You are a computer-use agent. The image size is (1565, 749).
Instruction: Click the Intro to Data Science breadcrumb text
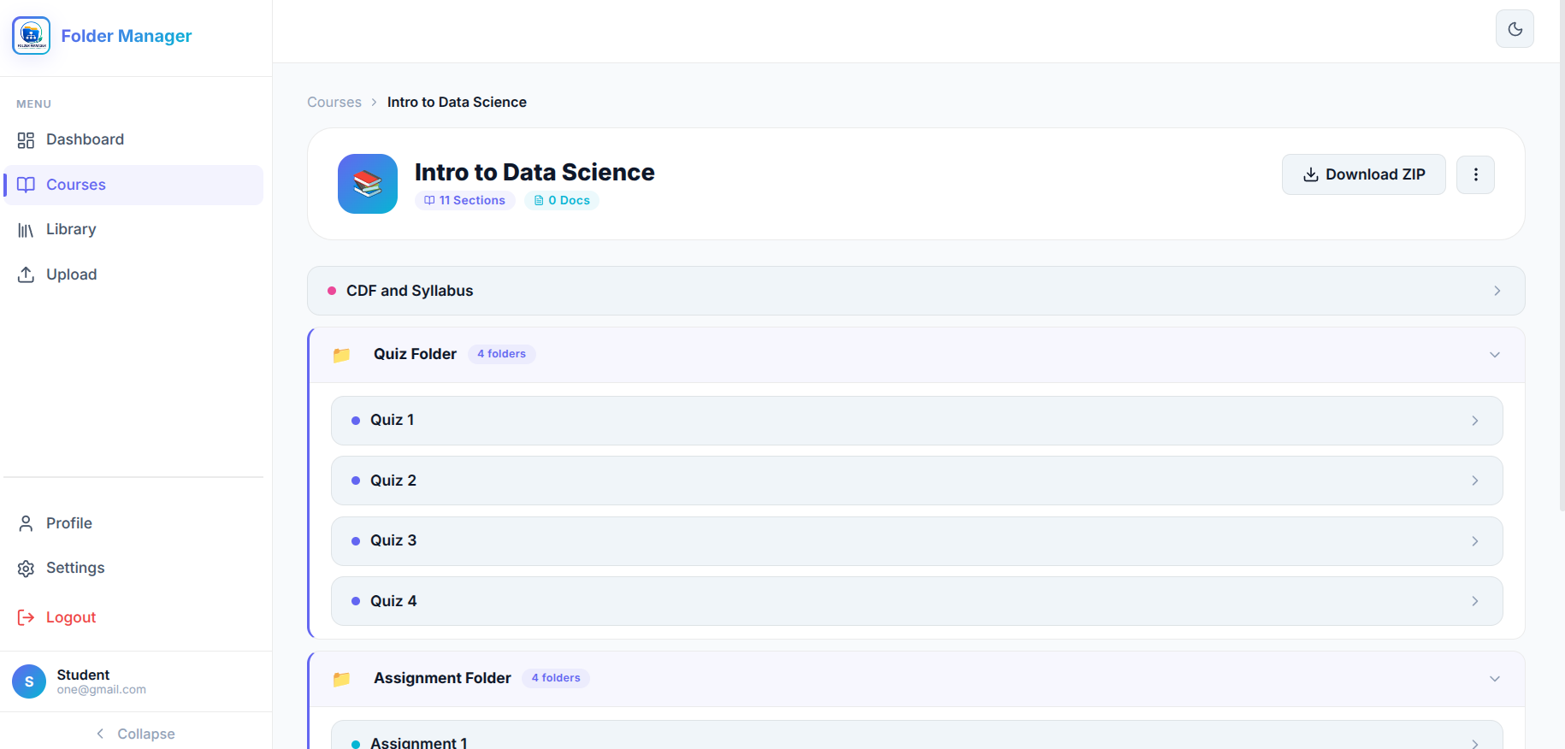457,102
